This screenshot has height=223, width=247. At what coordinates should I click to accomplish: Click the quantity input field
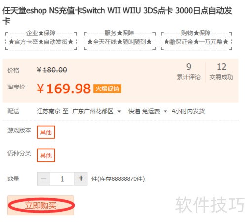coord(62,178)
